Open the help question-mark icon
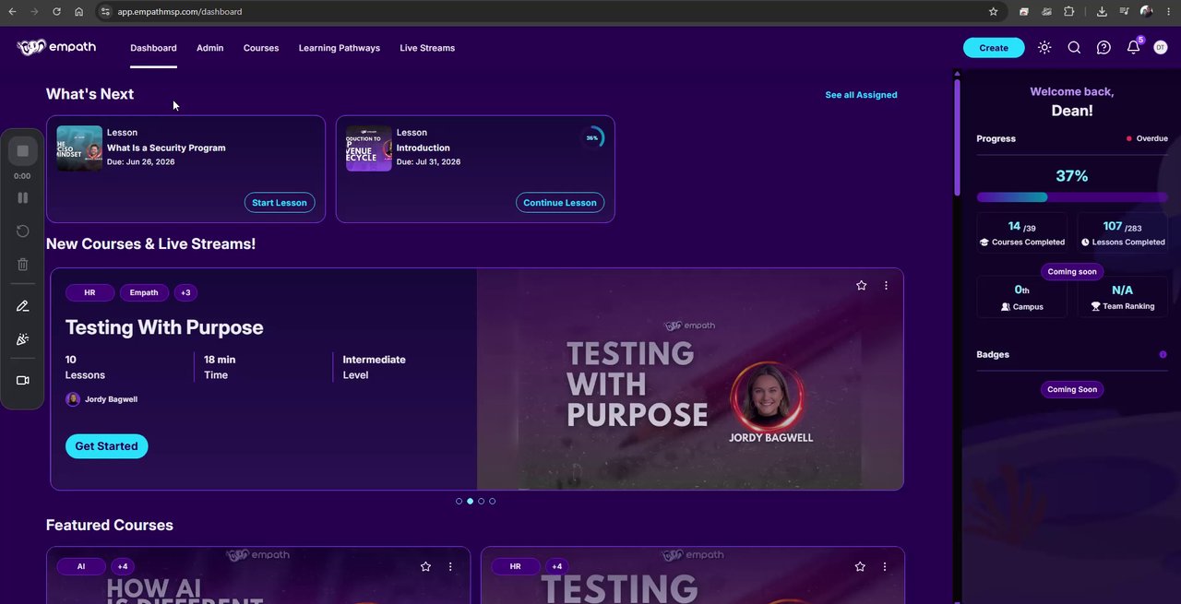Image resolution: width=1181 pixels, height=604 pixels. [x=1103, y=48]
